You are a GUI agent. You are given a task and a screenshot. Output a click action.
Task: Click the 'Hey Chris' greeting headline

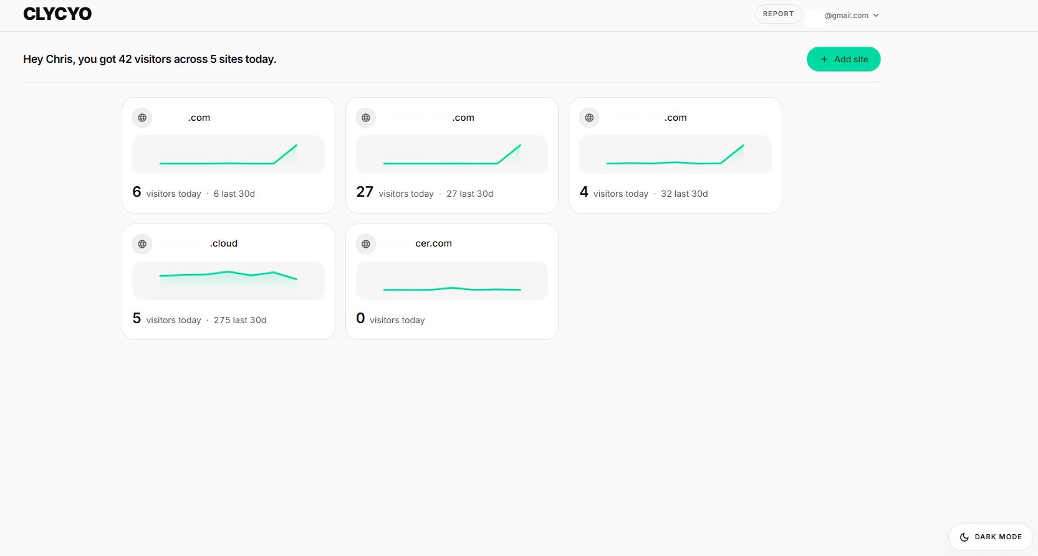(x=150, y=59)
